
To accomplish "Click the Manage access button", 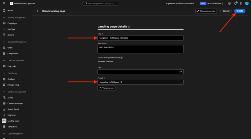I will (206, 11).
